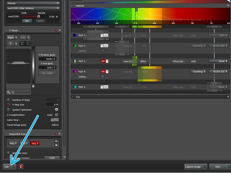This screenshot has height=173, width=231.
Task: Toggle the HyD 2 detector on
Action: 104,46
